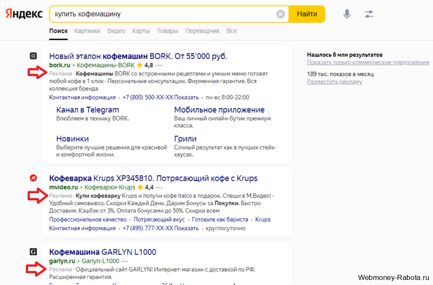Screen dimensions: 433x285
Task: Open the Новинки sitelink
Action: 72,138
